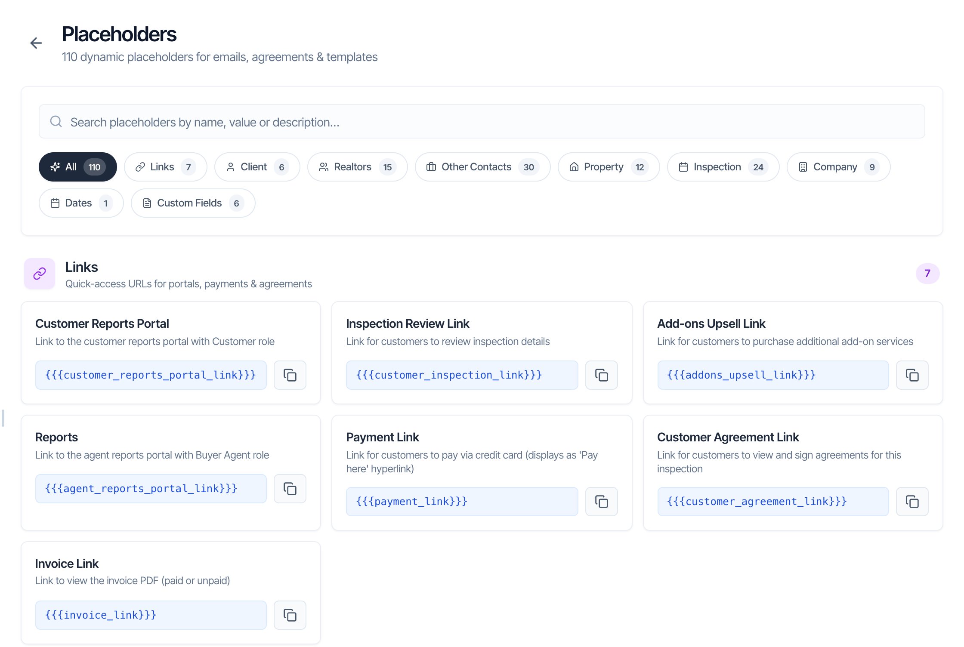Select the Other Contacts filter chip
This screenshot has width=964, height=647.
(x=483, y=167)
